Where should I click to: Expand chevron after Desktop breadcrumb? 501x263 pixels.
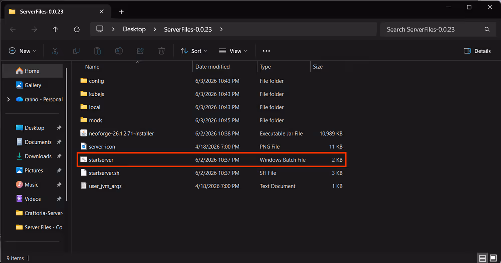(155, 29)
